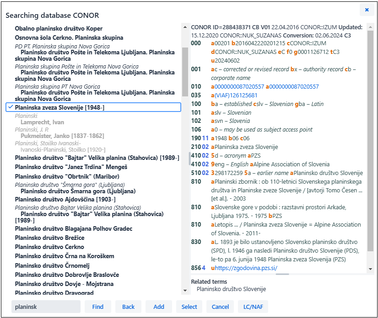Click the Back button
The height and width of the screenshot is (318, 378).
(x=128, y=307)
